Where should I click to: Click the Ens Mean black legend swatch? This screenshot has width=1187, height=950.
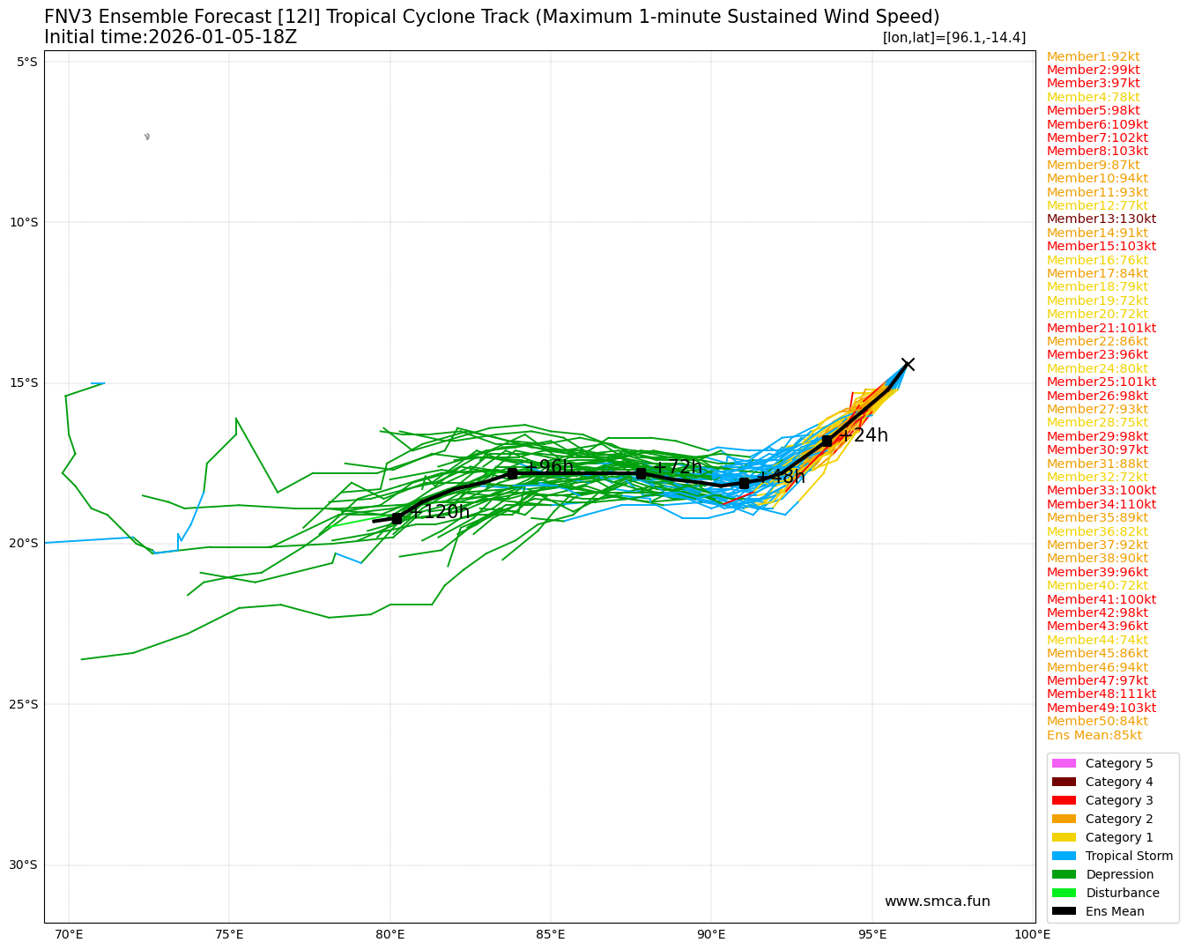click(x=1064, y=911)
